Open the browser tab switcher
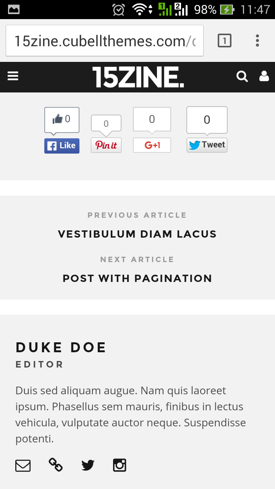The image size is (275, 489). click(x=225, y=40)
